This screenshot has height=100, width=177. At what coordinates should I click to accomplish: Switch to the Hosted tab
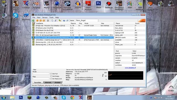[x=58, y=82]
